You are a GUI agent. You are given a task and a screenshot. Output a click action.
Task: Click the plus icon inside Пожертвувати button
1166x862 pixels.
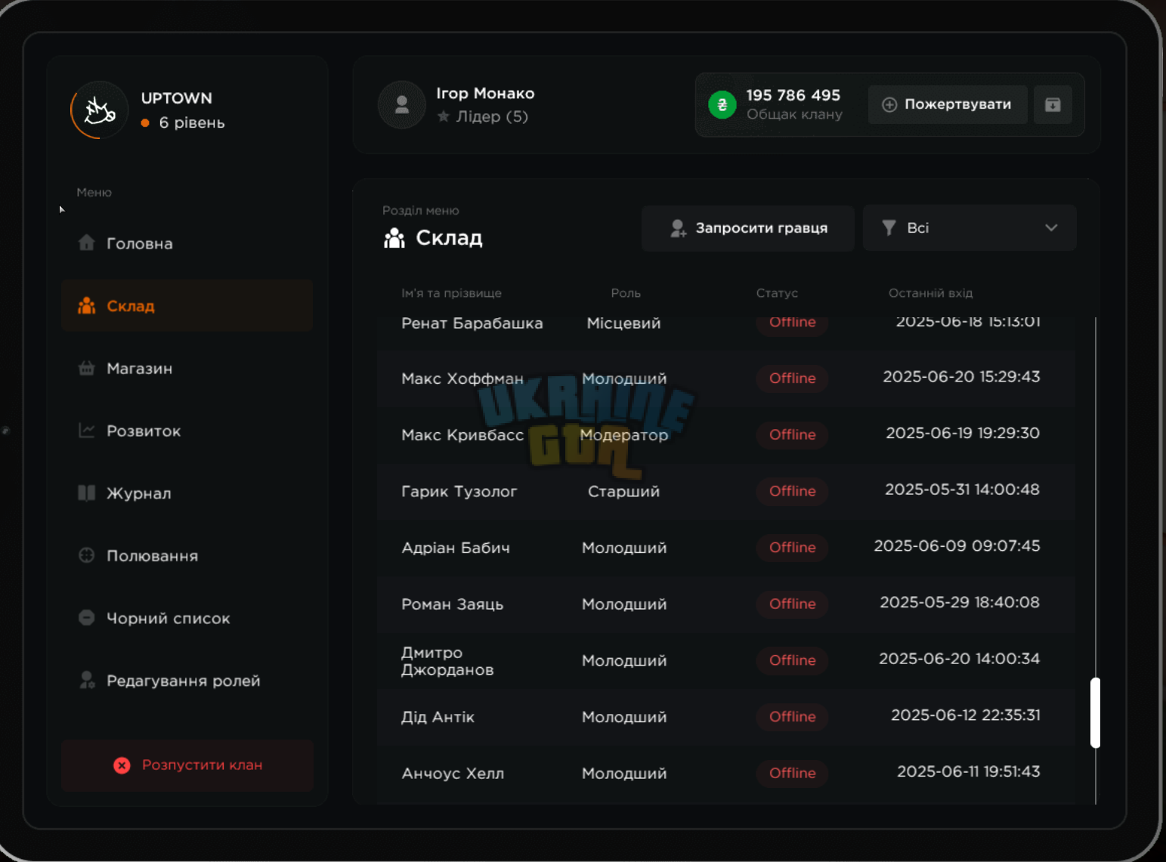[889, 104]
